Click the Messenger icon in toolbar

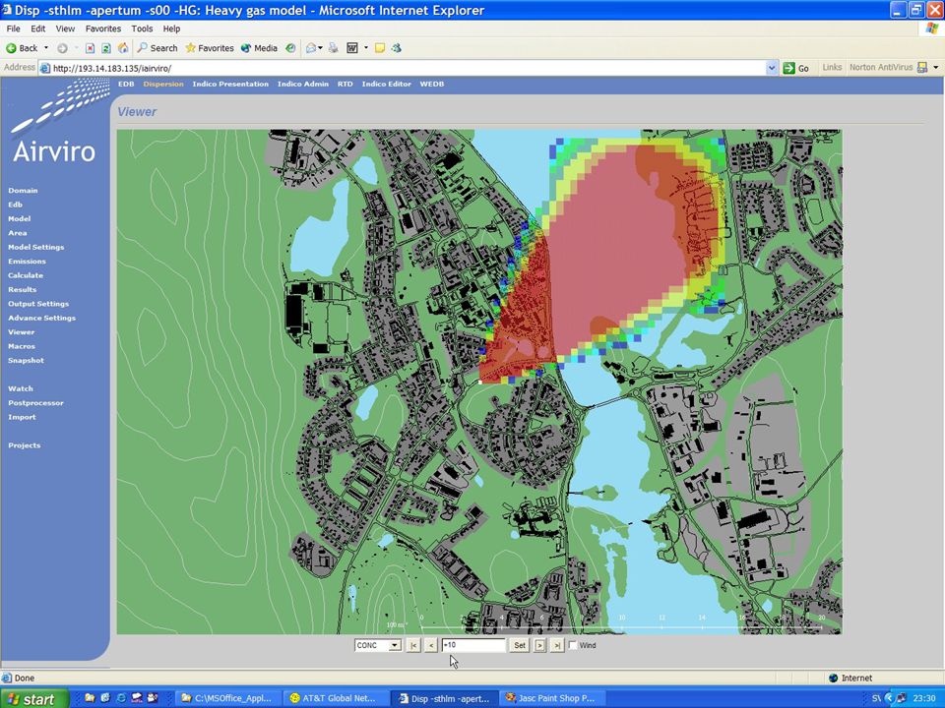coord(397,48)
